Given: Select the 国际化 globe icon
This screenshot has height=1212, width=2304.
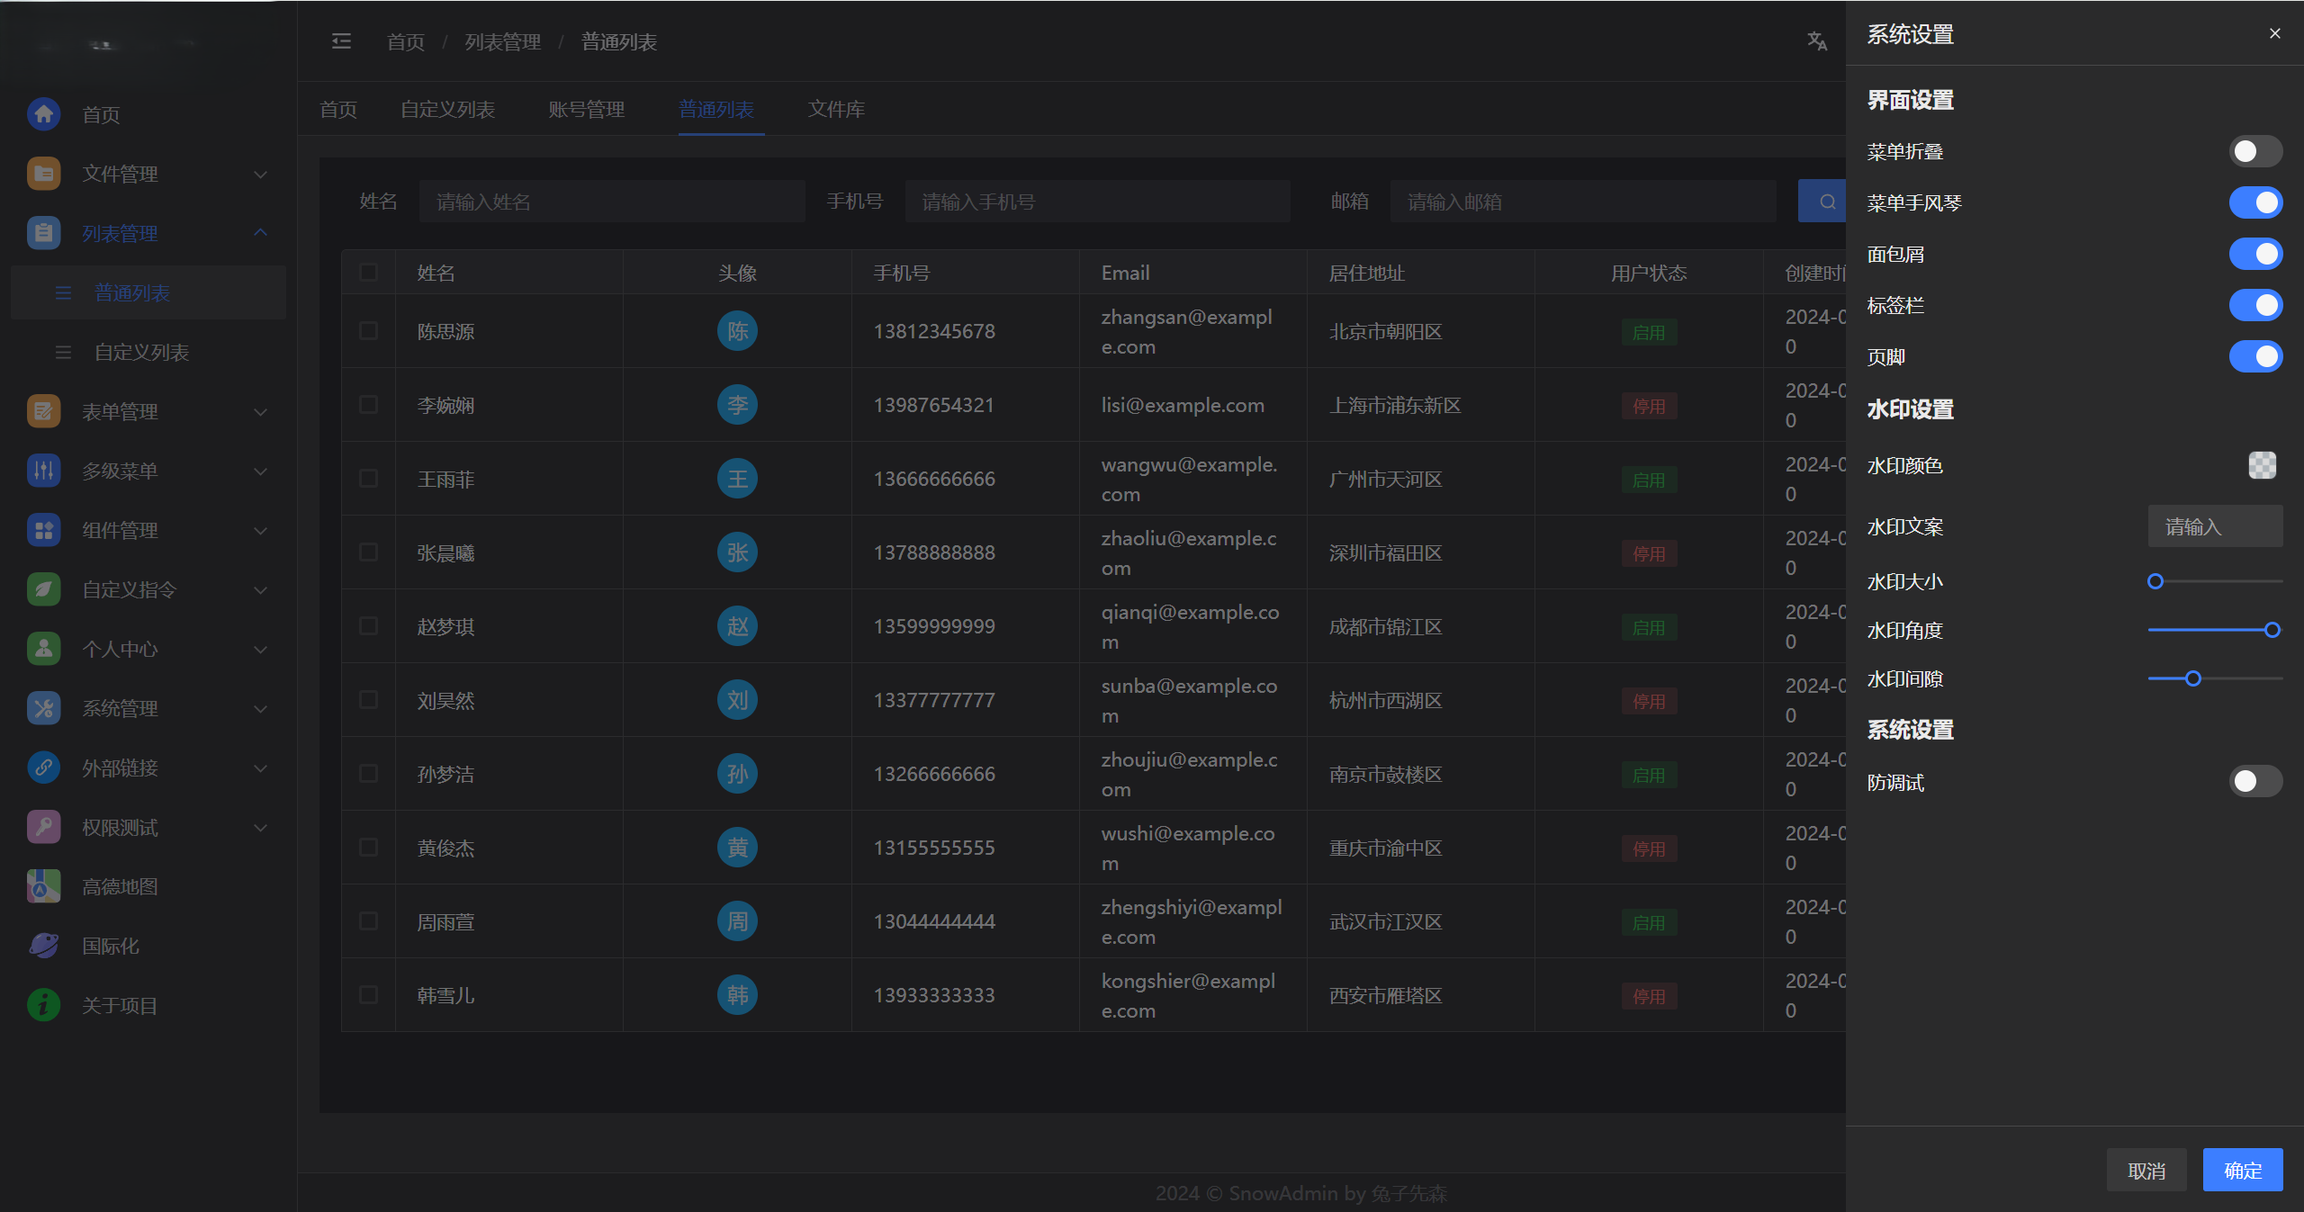Looking at the screenshot, I should 43,945.
